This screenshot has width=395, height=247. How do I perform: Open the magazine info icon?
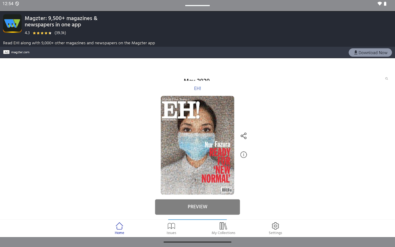click(243, 155)
